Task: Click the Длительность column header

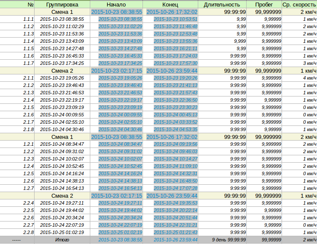Action: point(222,4)
